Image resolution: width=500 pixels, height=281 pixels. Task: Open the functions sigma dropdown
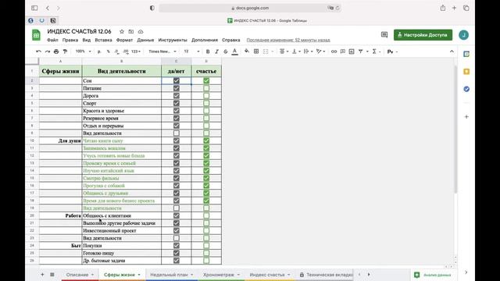tap(377, 52)
